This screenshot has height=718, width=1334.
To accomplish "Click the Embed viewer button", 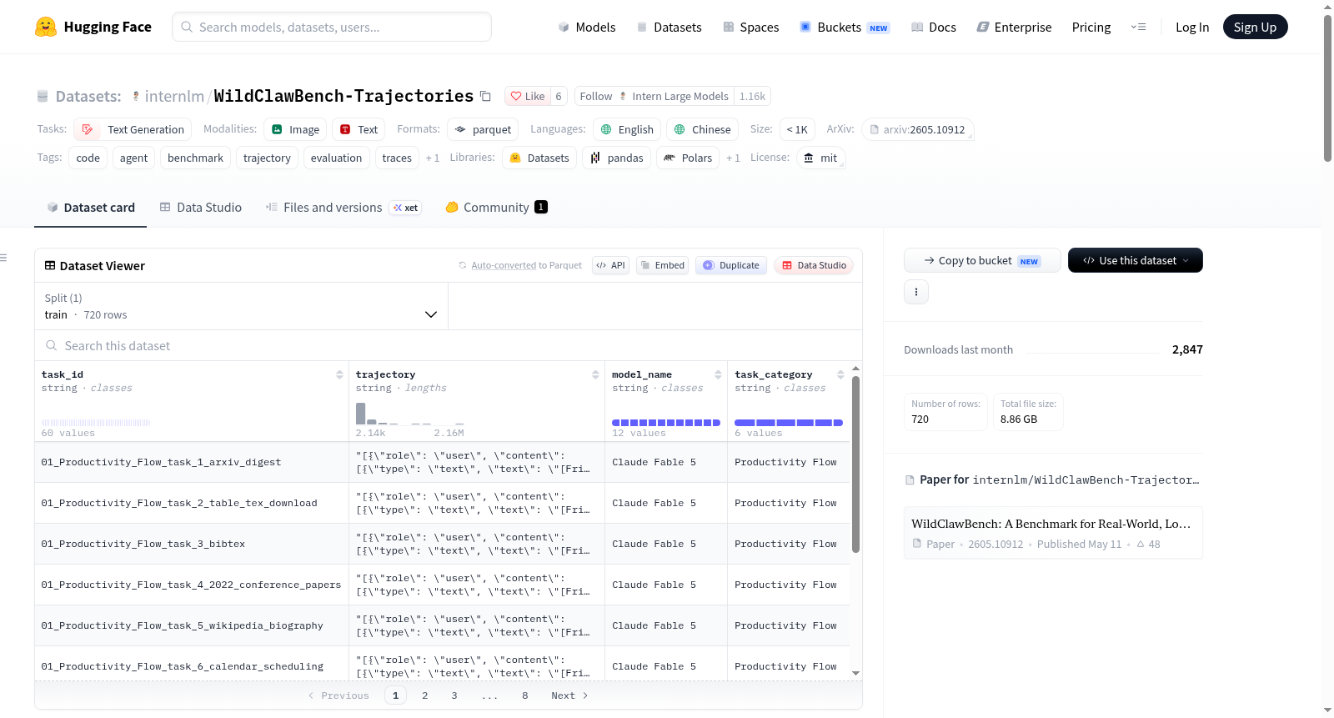I will (x=662, y=265).
